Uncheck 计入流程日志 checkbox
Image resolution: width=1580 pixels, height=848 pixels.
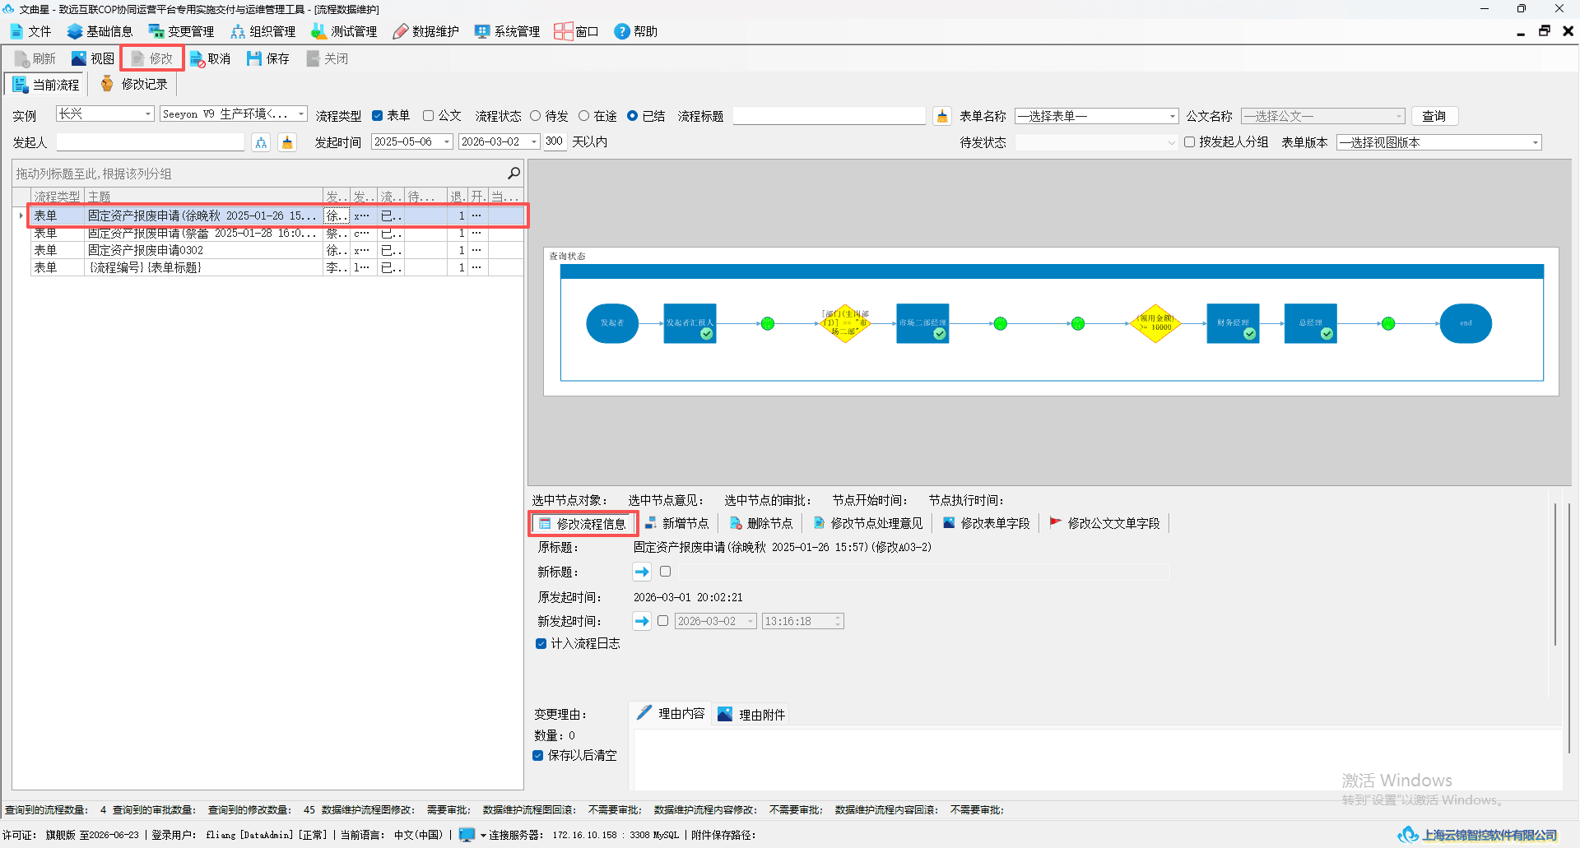pos(541,643)
